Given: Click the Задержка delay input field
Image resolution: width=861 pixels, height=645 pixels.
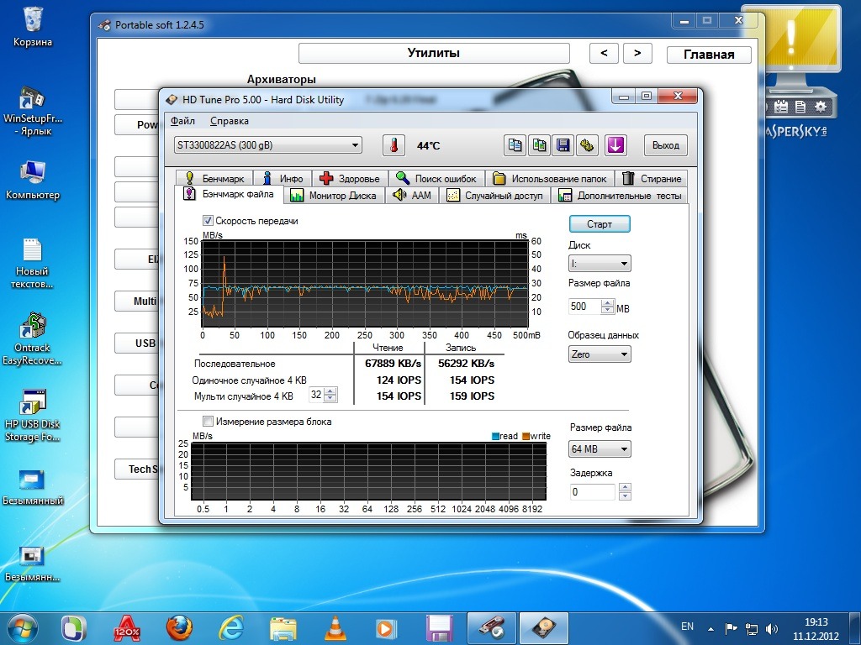Looking at the screenshot, I should tap(593, 492).
